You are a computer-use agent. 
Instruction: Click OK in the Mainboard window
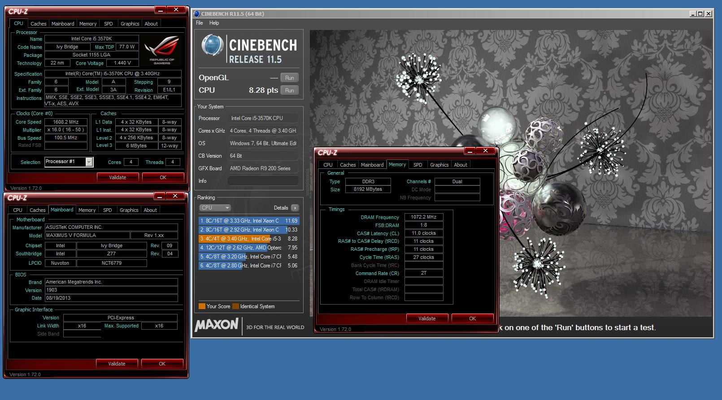162,364
